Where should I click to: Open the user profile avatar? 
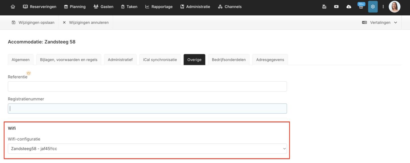(x=394, y=7)
